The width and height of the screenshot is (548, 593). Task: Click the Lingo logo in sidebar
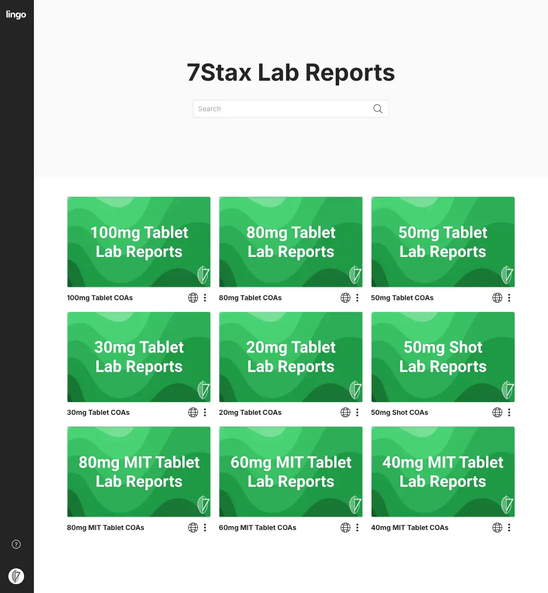pyautogui.click(x=16, y=14)
